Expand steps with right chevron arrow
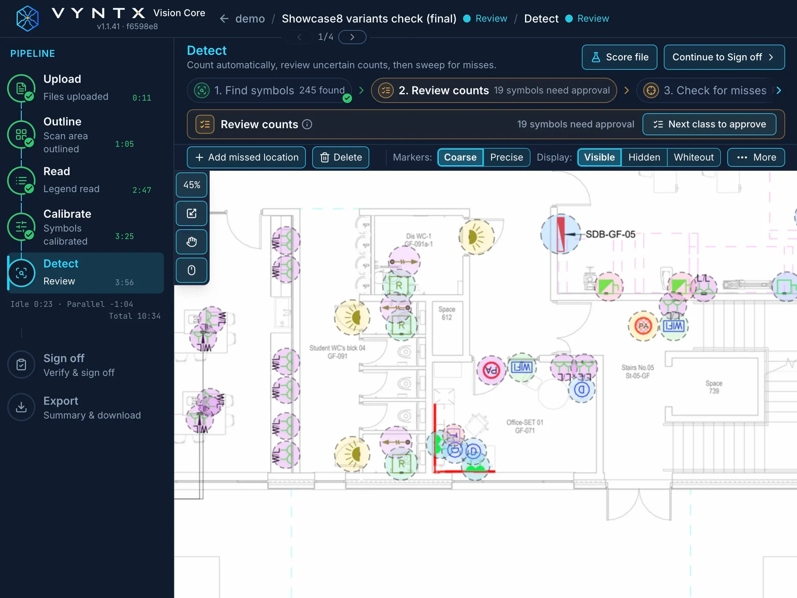Screen dimensions: 797x598 pyautogui.click(x=778, y=90)
